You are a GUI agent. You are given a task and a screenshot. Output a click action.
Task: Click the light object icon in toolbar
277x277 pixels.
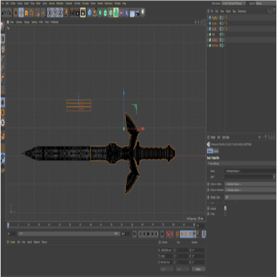[143, 12]
